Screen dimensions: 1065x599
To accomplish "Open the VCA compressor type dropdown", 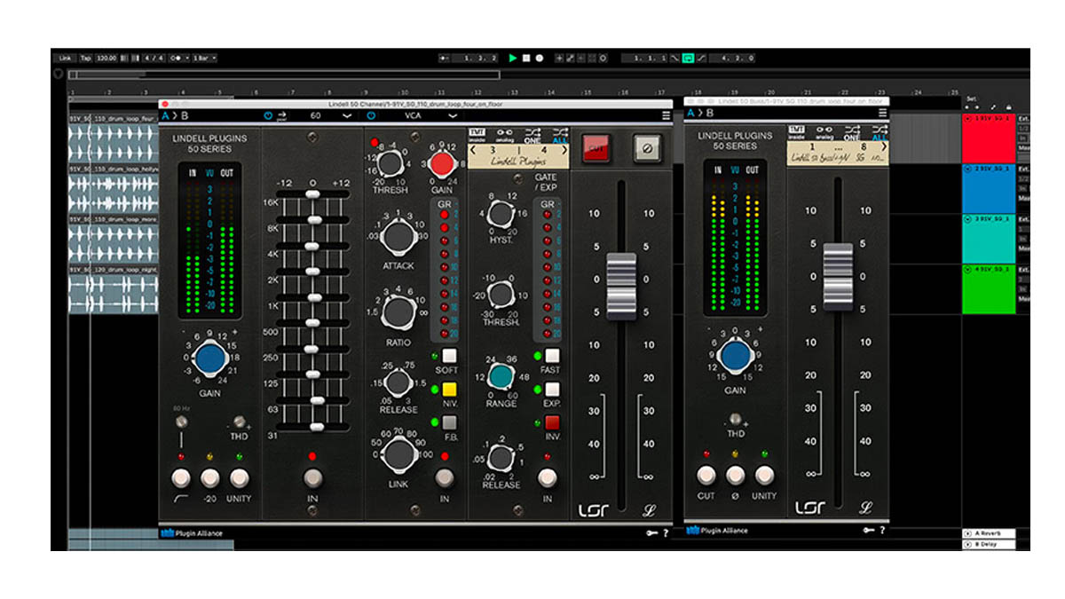I will 426,114.
